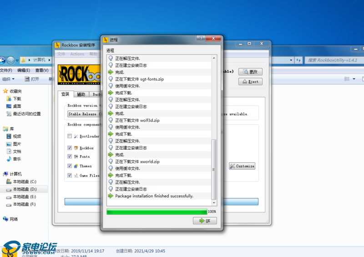Viewport: 364px width, 257px height.
Task: Select log entry 正在下载文件 sgt-fonts.zip
Action: [159, 79]
